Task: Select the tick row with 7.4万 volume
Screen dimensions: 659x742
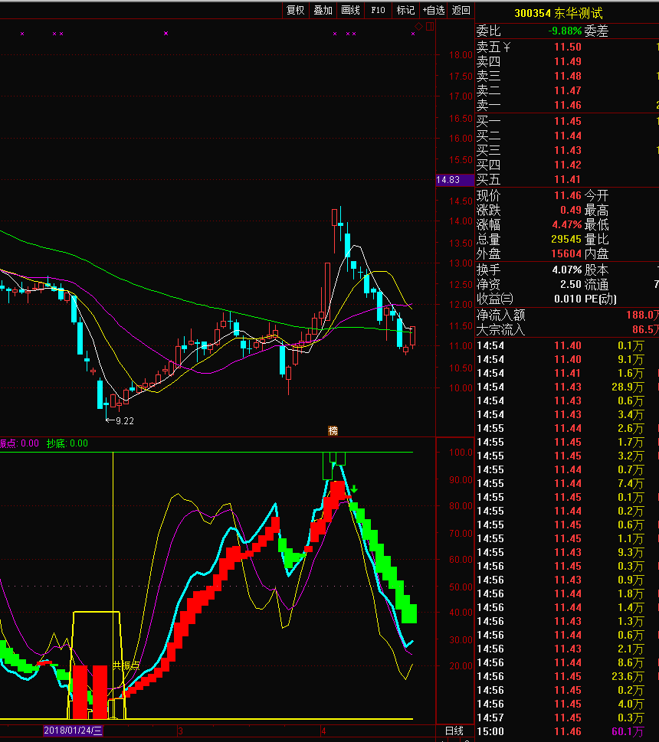Action: (x=567, y=484)
